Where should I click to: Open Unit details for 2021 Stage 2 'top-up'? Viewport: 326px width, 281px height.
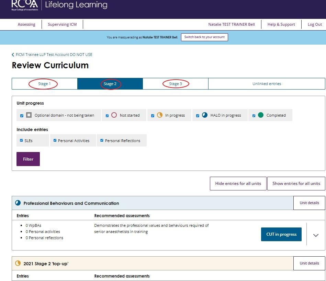[309, 263]
